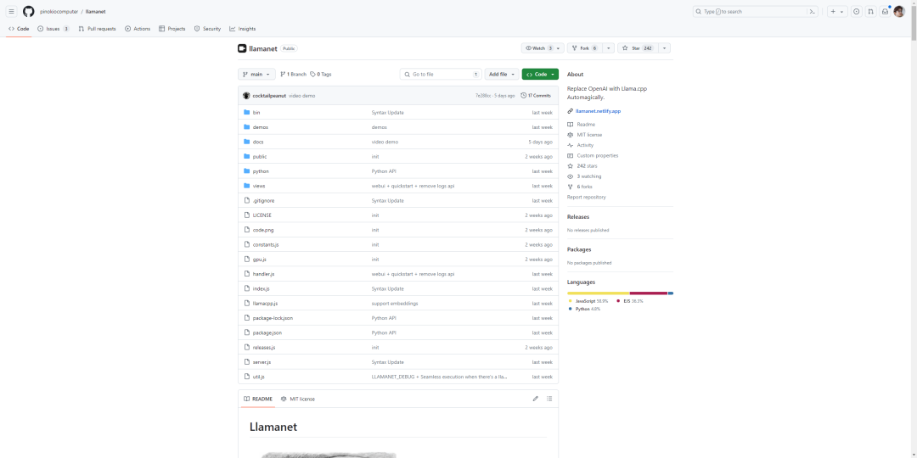Switch to the Pull requests tab
The width and height of the screenshot is (917, 458).
pos(97,29)
